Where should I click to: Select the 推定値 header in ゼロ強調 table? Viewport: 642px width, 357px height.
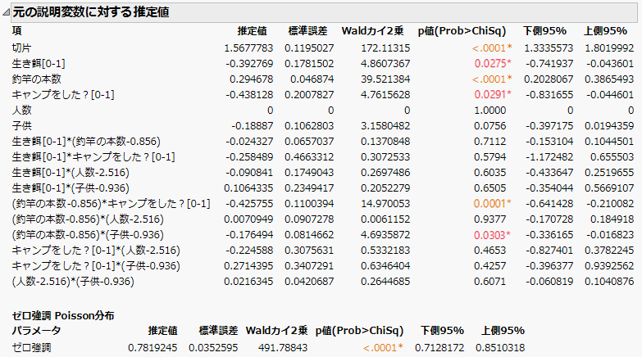point(162,330)
